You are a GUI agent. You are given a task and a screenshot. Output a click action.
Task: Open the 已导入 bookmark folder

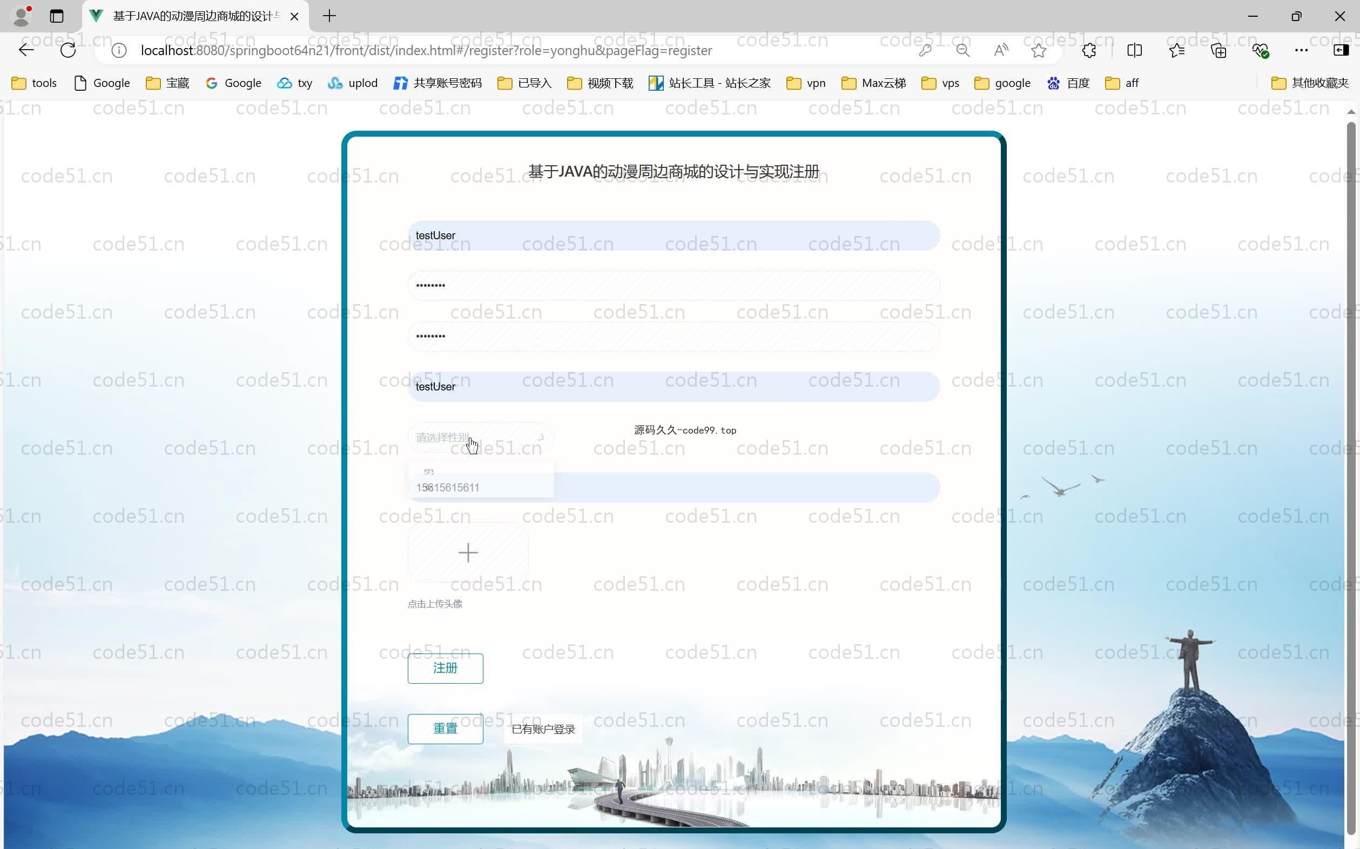pos(524,83)
